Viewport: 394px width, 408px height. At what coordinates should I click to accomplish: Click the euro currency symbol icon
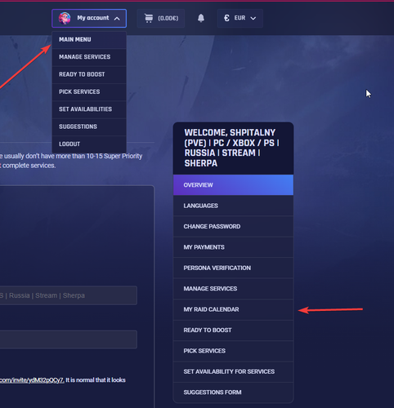(x=226, y=18)
